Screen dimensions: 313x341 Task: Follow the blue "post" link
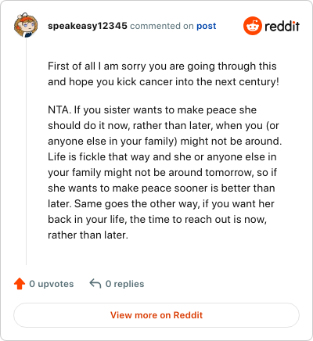(207, 26)
